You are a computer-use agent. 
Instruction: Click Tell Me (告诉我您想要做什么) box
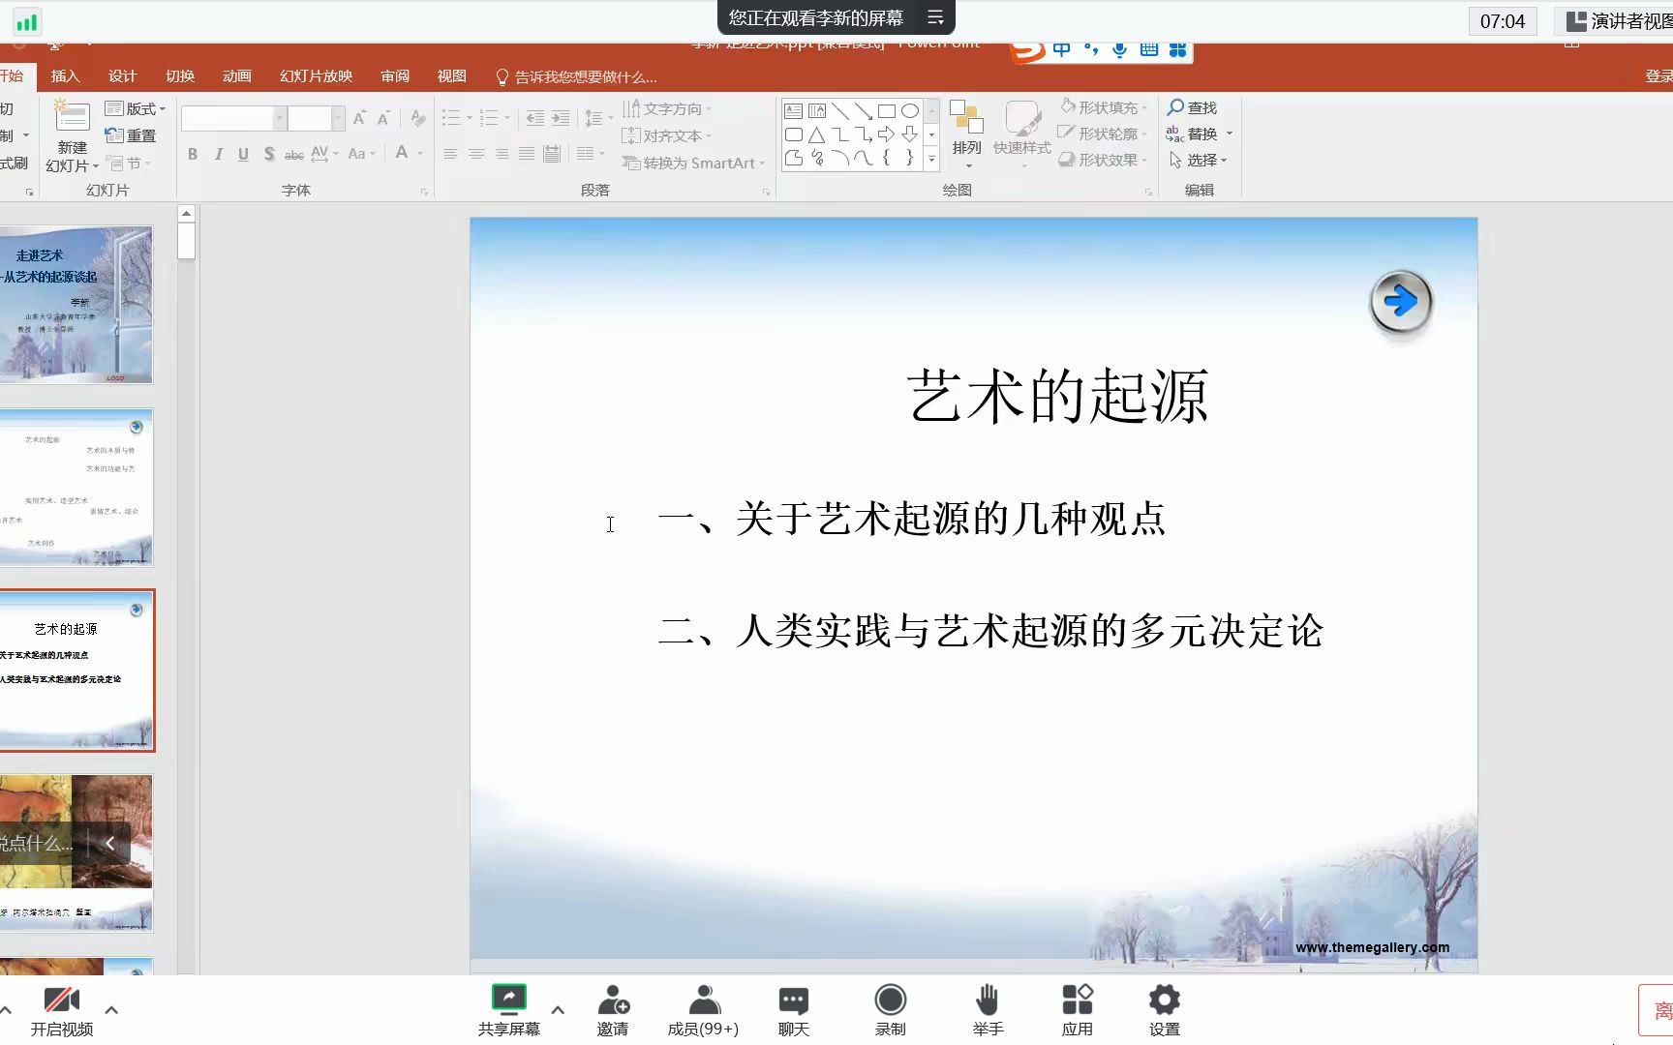pyautogui.click(x=576, y=76)
